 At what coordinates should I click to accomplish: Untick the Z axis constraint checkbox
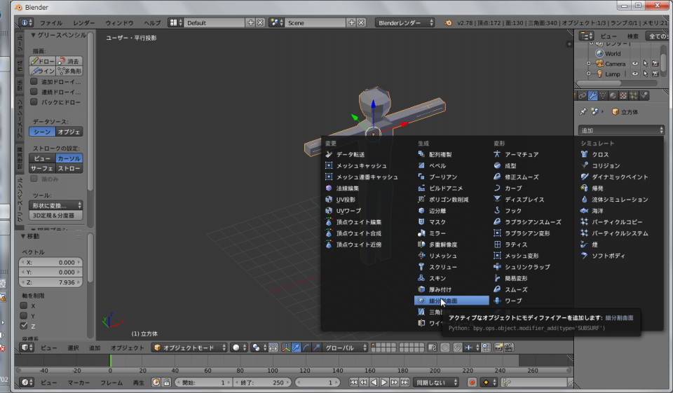(x=24, y=326)
